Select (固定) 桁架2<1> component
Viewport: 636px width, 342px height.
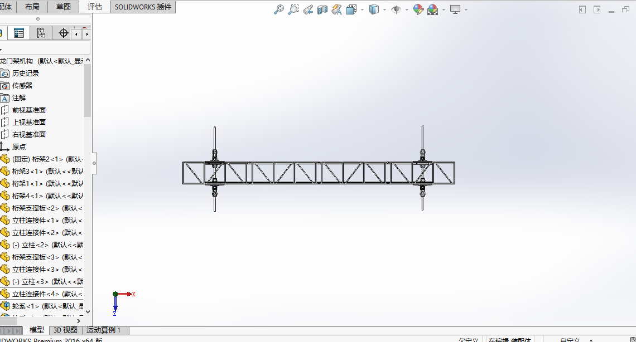pyautogui.click(x=47, y=159)
